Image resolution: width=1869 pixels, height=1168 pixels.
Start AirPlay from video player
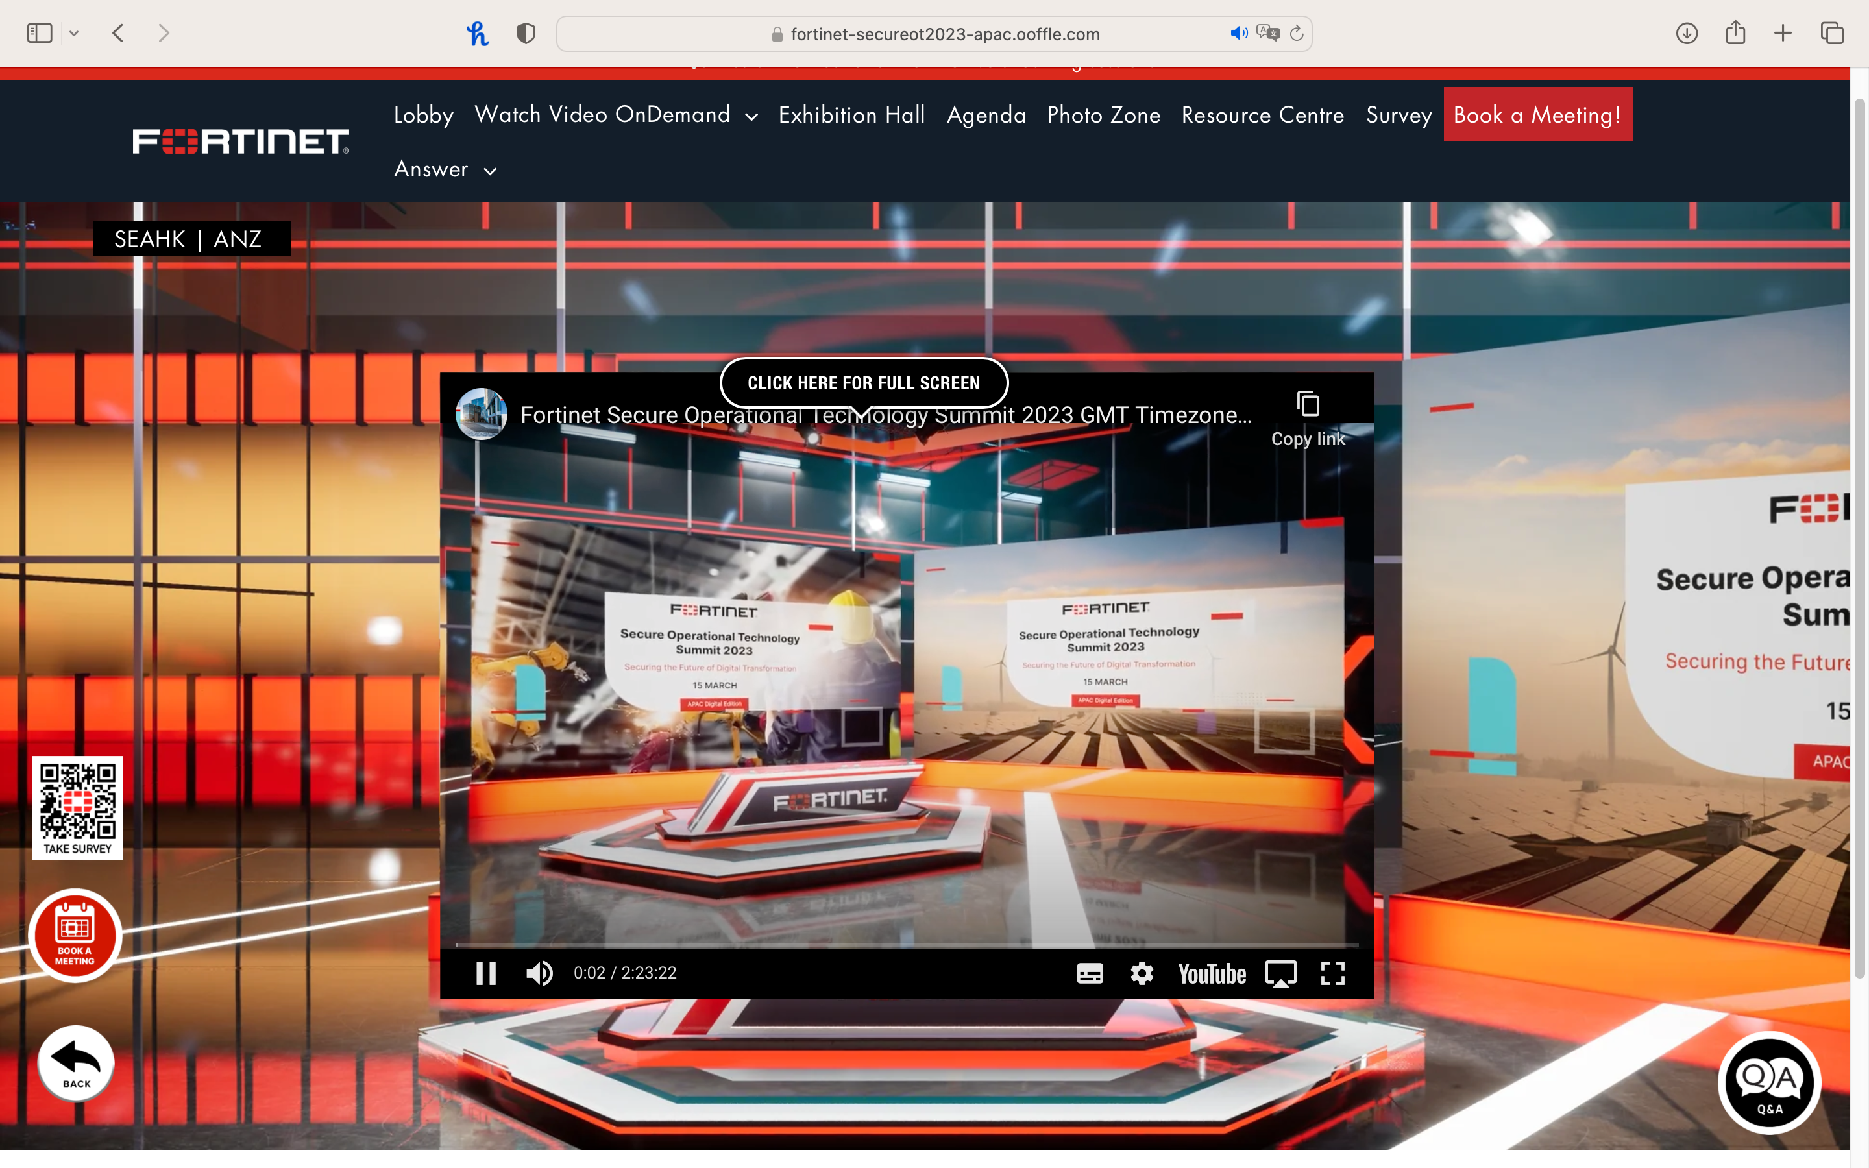click(1280, 973)
